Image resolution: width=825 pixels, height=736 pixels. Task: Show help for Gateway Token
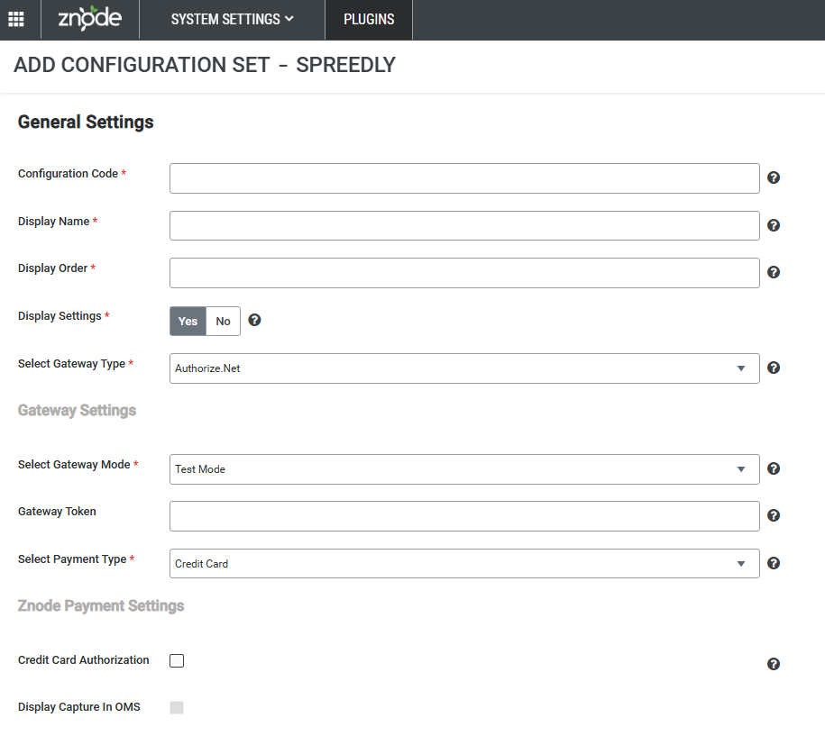[x=773, y=515]
